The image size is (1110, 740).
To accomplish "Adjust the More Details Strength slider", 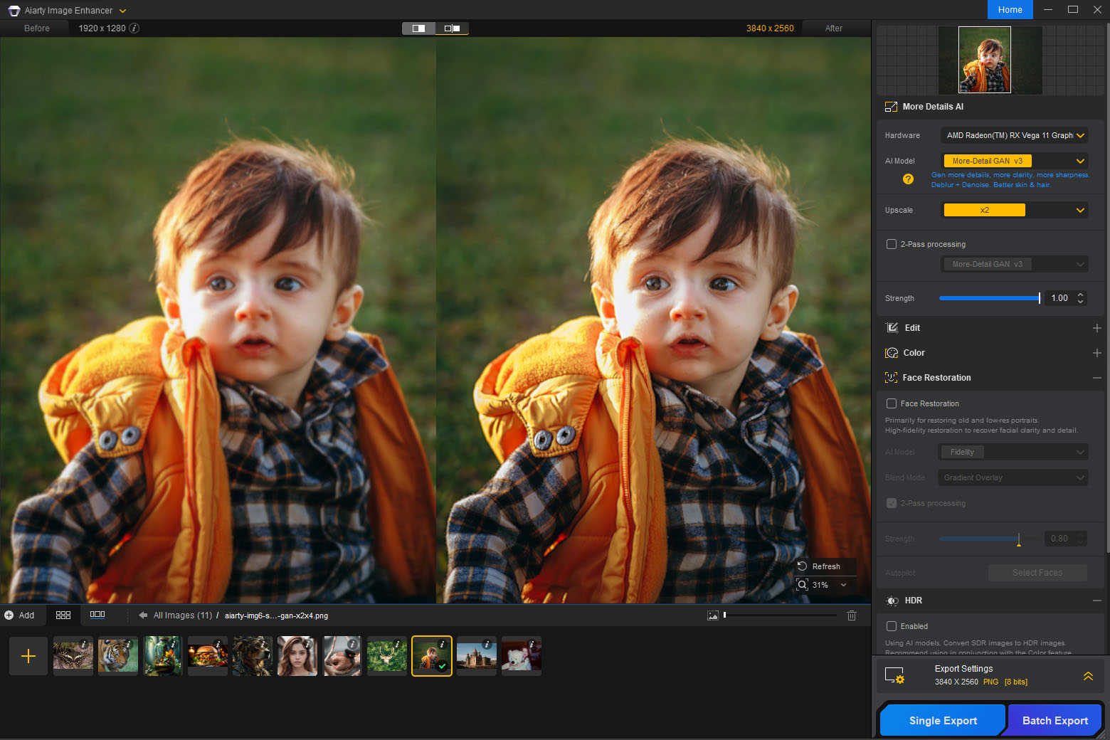I will coord(990,298).
